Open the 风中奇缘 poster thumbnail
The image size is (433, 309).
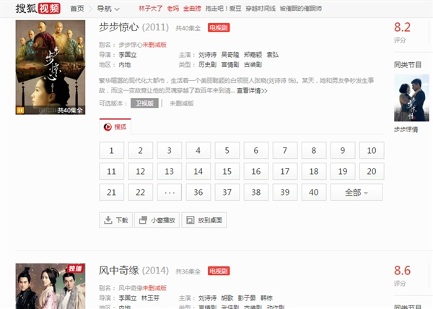click(x=51, y=286)
